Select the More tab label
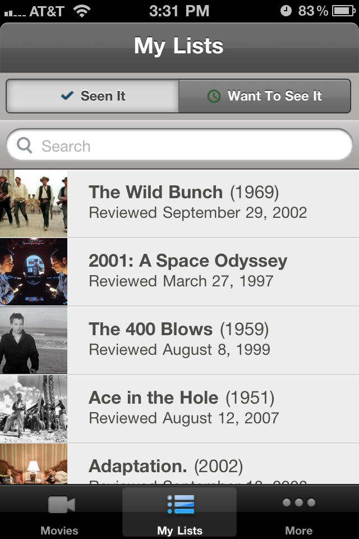The width and height of the screenshot is (359, 539). (298, 531)
